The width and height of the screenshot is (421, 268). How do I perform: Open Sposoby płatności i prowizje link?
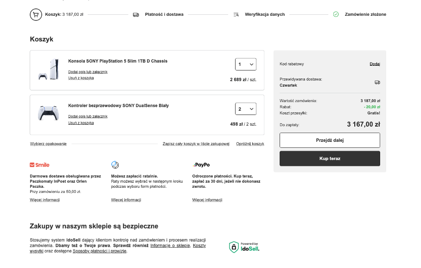coord(100,251)
